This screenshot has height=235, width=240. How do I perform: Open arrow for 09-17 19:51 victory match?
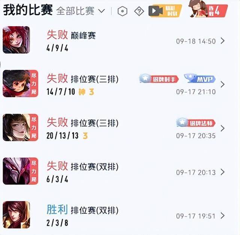[223, 216]
